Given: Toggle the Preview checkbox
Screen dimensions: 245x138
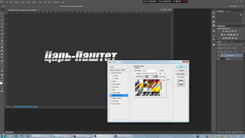Looking at the screenshot, I should [x=178, y=77].
